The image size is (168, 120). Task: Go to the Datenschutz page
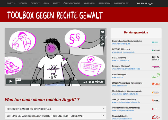[x=122, y=4]
